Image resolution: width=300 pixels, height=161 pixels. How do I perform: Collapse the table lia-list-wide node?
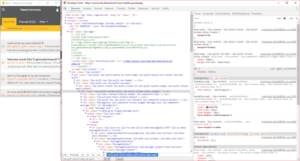[x=86, y=113]
